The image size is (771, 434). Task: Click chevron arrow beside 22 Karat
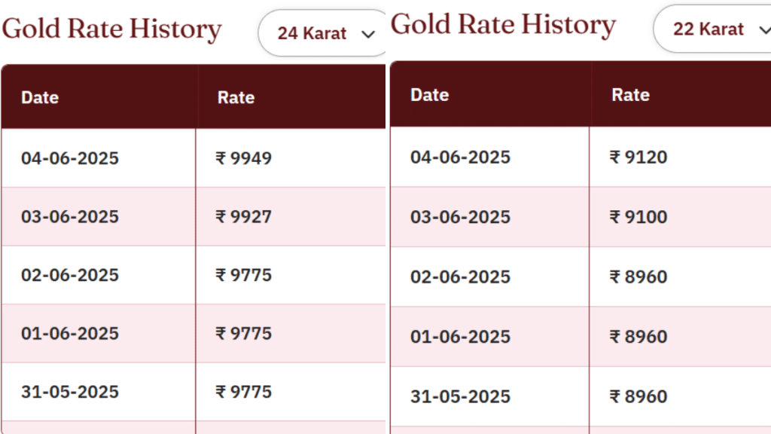pyautogui.click(x=765, y=30)
